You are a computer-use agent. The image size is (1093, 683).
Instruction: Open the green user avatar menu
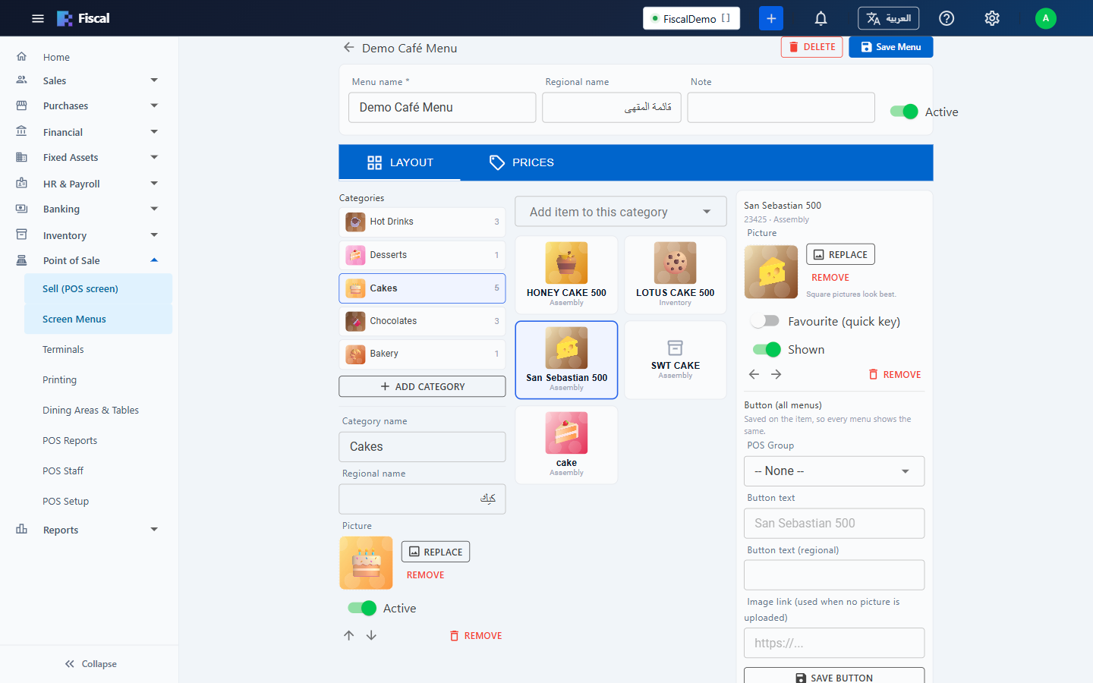pyautogui.click(x=1046, y=18)
